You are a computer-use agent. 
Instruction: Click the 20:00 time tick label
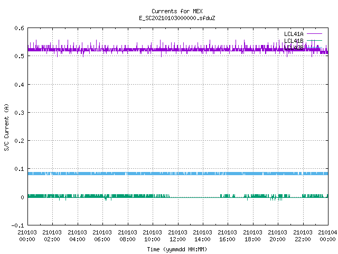click(x=277, y=239)
